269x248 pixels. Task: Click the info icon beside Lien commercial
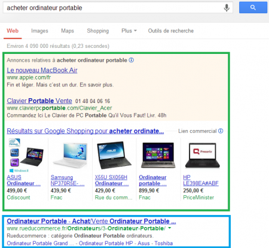click(x=221, y=131)
